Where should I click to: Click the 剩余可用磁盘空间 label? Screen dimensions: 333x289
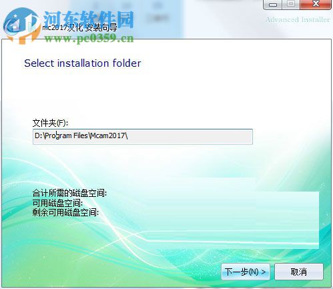[x=65, y=212]
